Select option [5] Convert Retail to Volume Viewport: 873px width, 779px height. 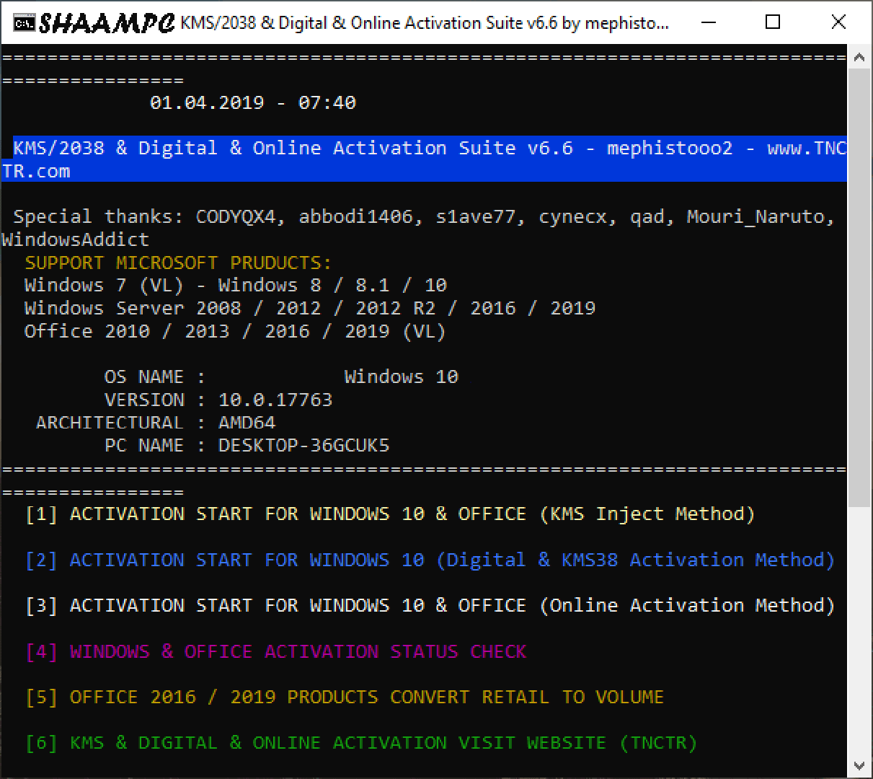345,697
